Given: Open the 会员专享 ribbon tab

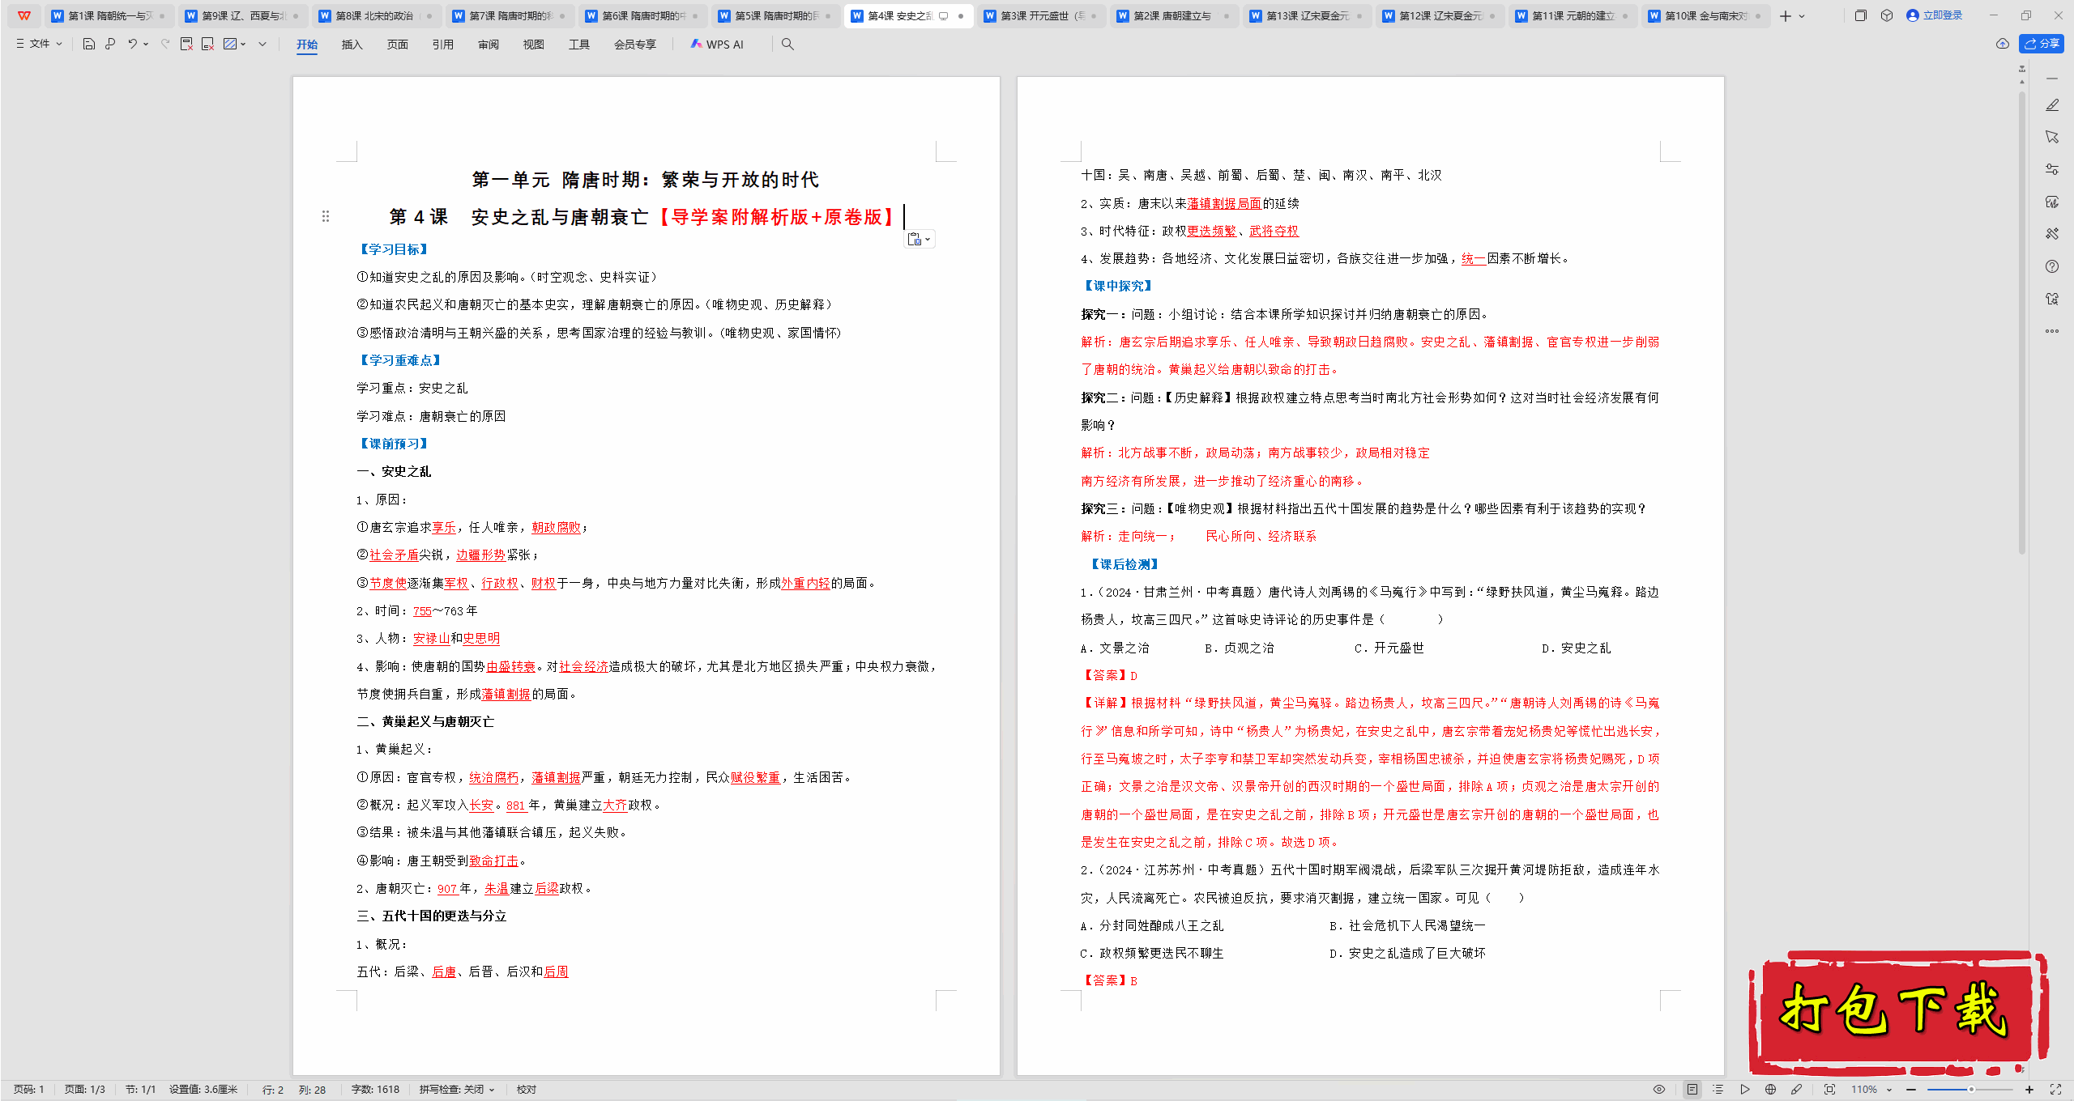Looking at the screenshot, I should tap(635, 45).
